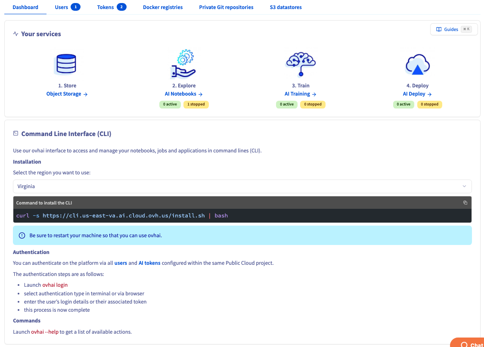Click AI Training 0 stopped badge
The height and width of the screenshot is (347, 484).
tap(313, 104)
